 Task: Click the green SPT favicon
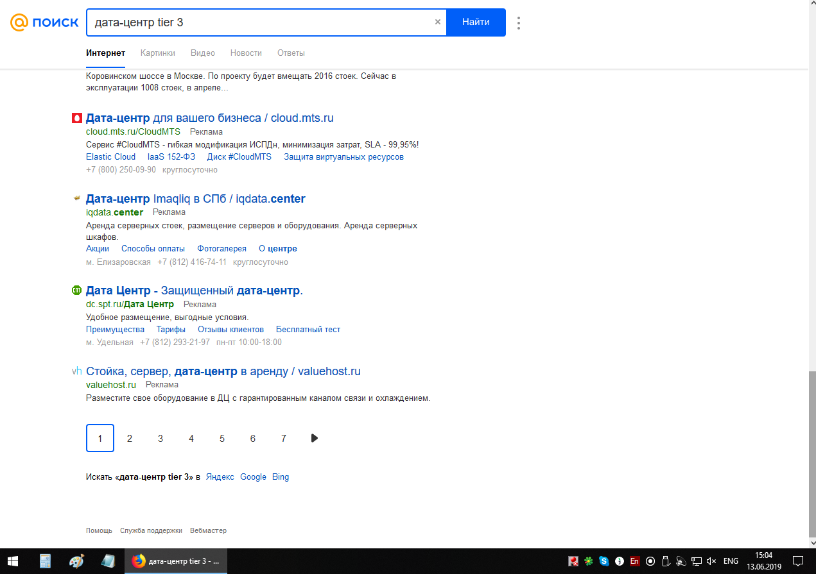click(77, 291)
